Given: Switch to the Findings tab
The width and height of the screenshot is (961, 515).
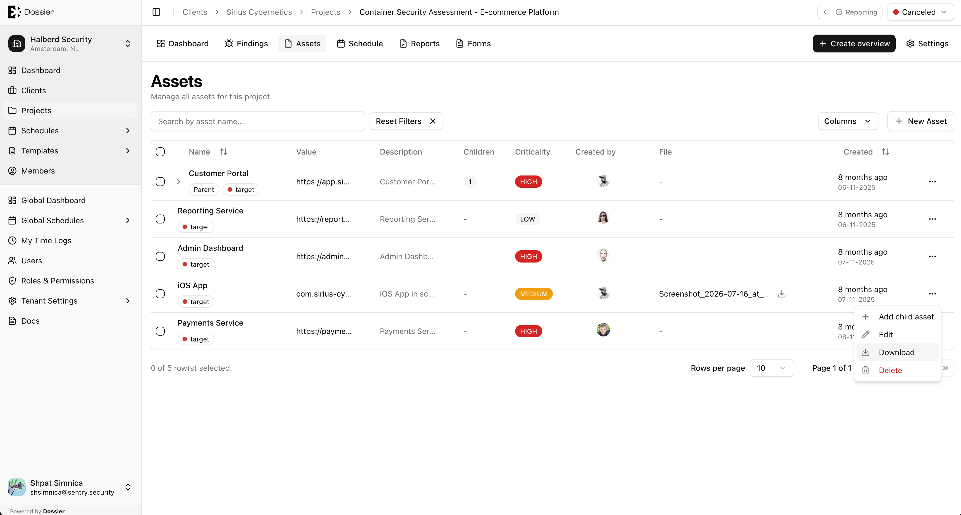Looking at the screenshot, I should click(x=246, y=44).
